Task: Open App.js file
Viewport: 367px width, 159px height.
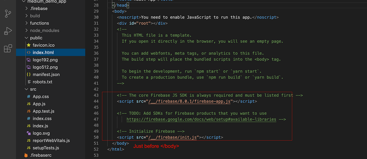Action: 39,104
